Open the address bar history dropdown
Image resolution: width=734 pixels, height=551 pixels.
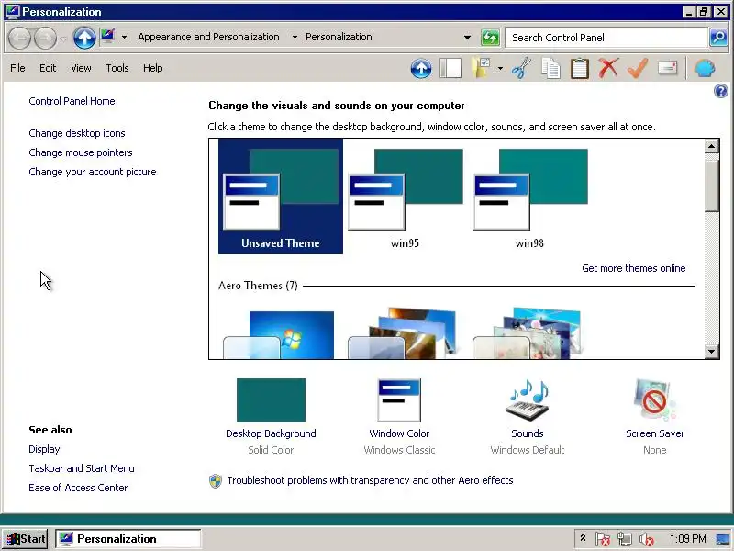467,38
